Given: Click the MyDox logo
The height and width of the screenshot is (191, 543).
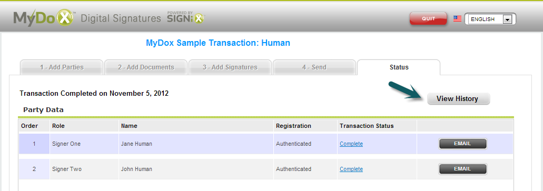Looking at the screenshot, I should tap(44, 18).
